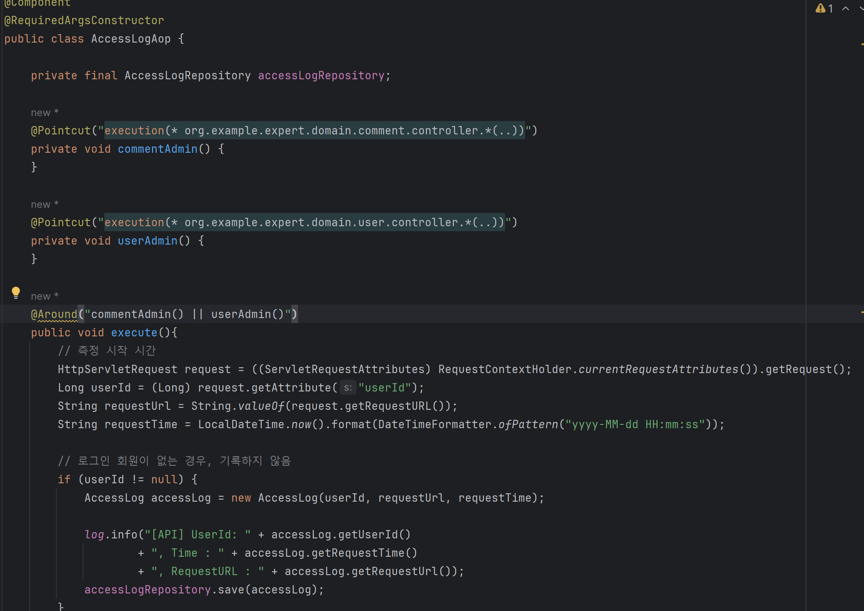Click the @RequiredArgsConstructor annotation
This screenshot has height=611, width=864.
coord(84,20)
